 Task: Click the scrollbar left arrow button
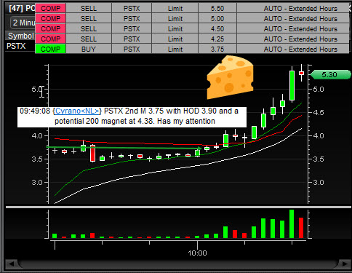coord(11,264)
